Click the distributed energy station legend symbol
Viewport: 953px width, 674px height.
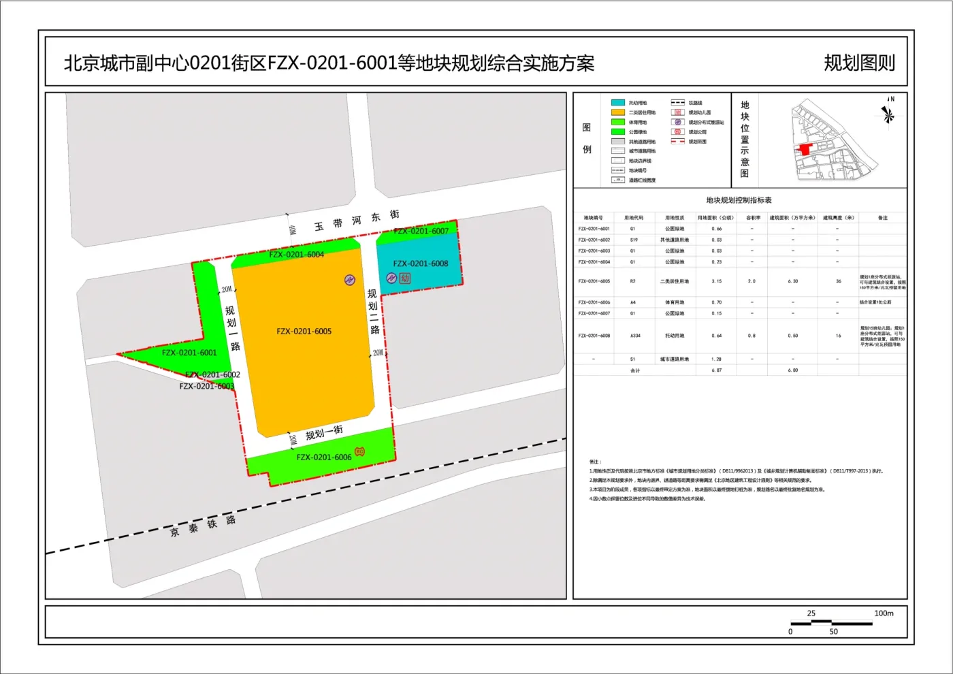click(677, 123)
